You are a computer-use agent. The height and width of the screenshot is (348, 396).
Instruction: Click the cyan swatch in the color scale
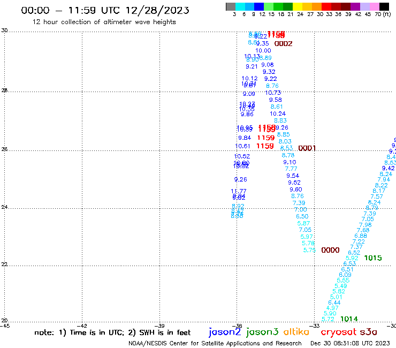(240, 6)
